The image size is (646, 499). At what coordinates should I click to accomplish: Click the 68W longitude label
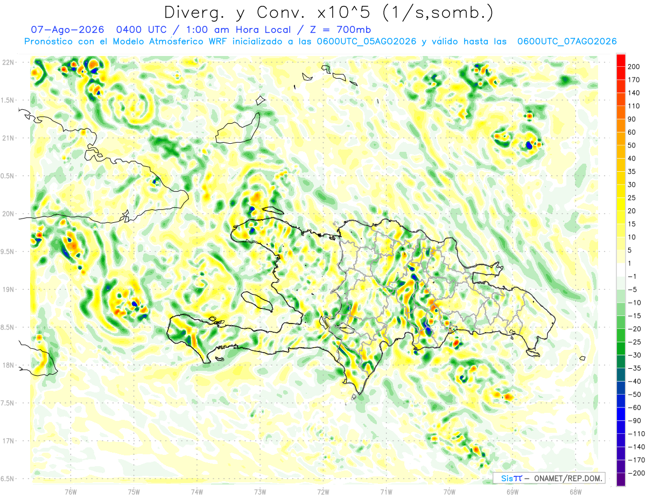pyautogui.click(x=575, y=492)
